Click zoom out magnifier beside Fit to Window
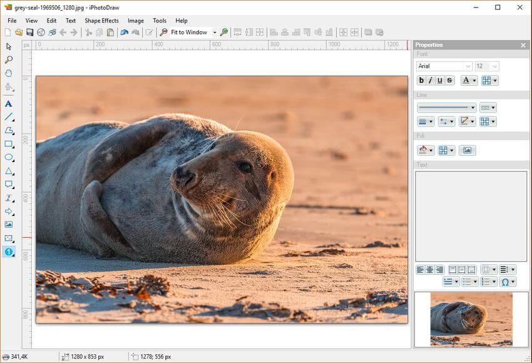Image resolution: width=532 pixels, height=363 pixels. click(x=163, y=32)
